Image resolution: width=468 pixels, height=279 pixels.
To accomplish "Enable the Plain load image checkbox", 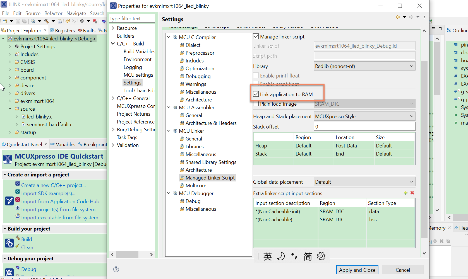I will click(x=256, y=104).
